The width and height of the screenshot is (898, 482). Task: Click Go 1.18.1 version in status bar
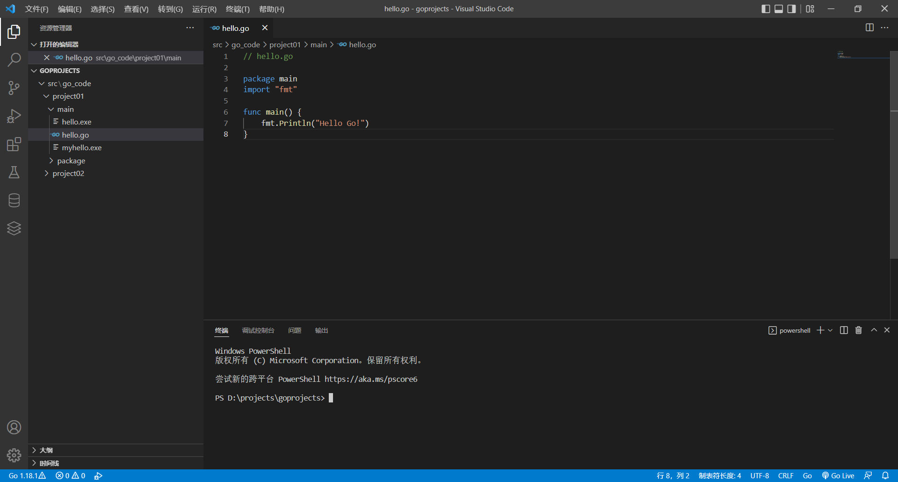tap(27, 475)
